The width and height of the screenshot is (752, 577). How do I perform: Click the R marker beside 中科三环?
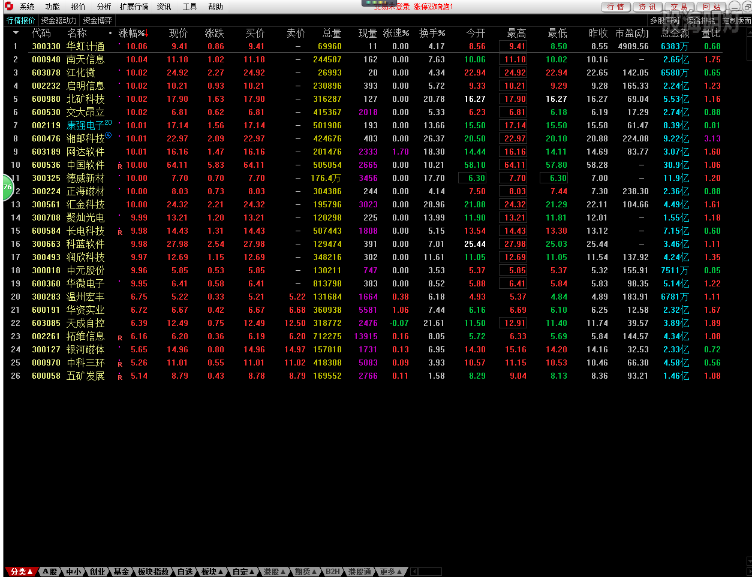[120, 364]
